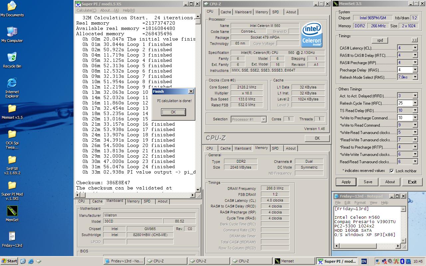Open Processor #1 selection dropdown
This screenshot has height=266, width=426.
249,119
